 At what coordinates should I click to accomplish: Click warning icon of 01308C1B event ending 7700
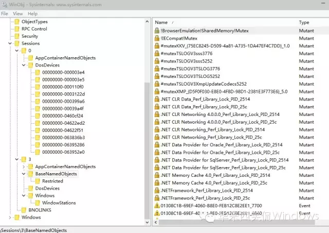[157, 206]
